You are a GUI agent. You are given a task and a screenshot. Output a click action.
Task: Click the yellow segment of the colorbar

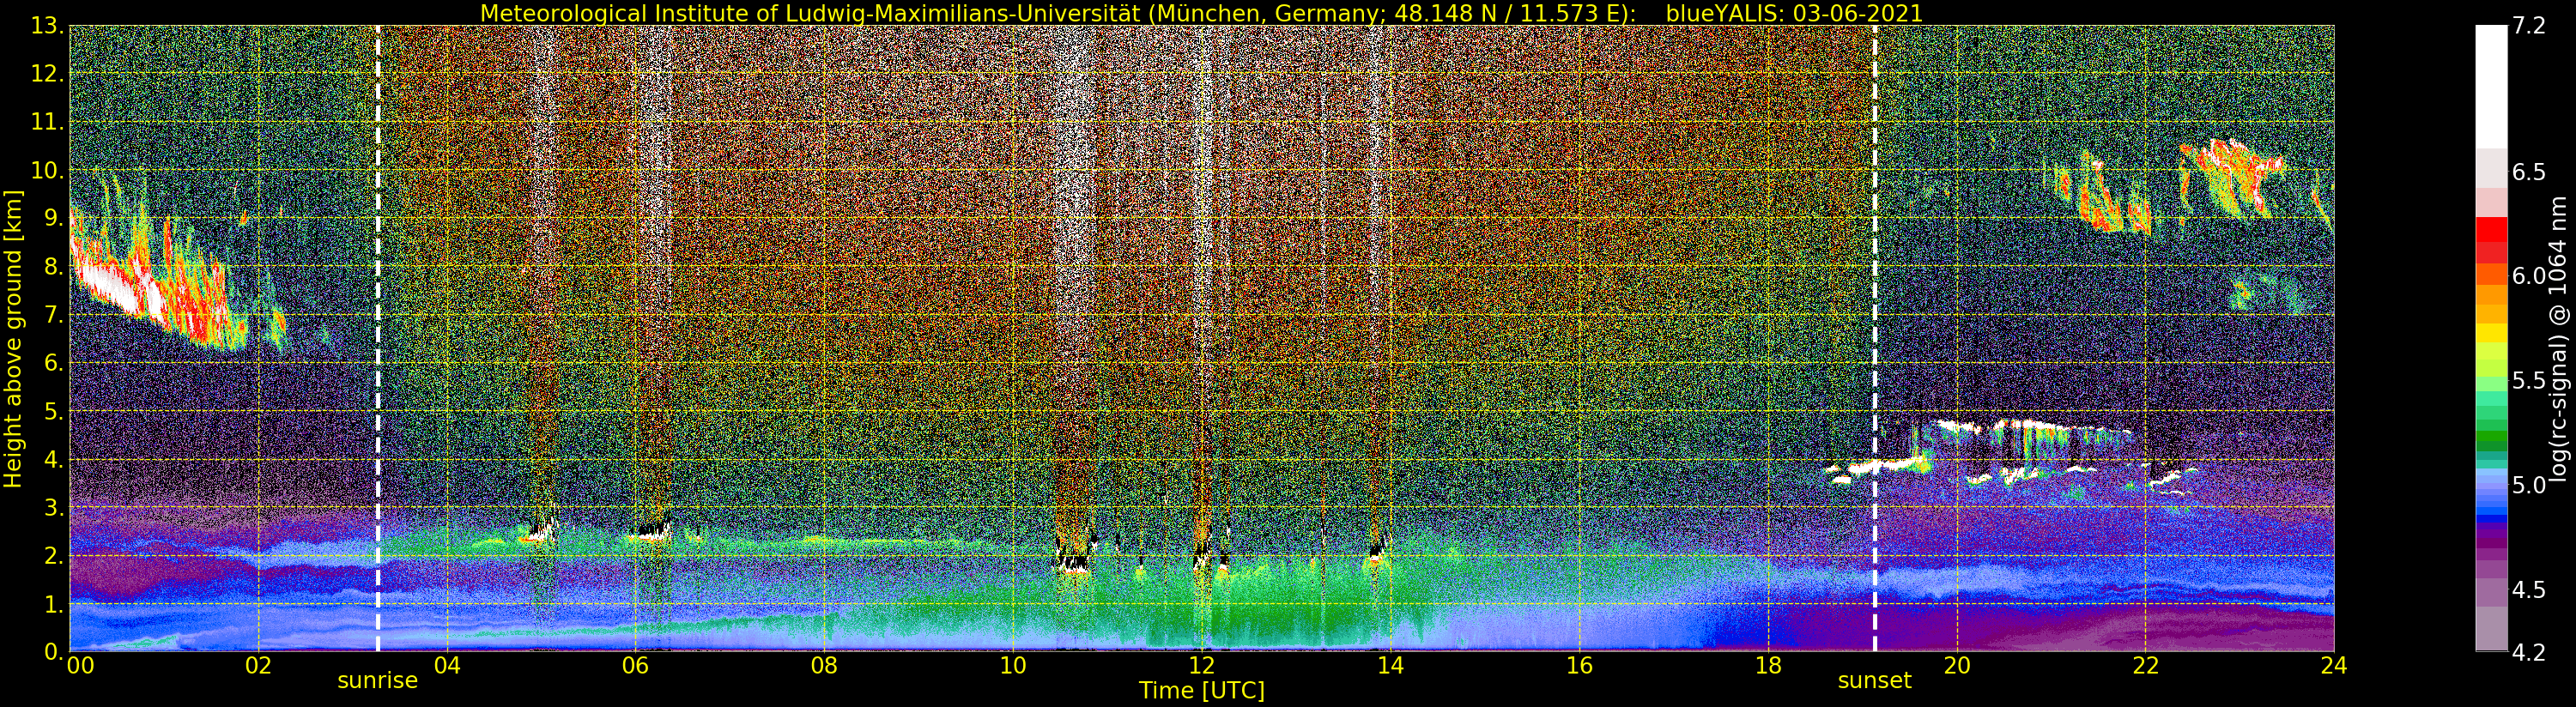(2491, 333)
